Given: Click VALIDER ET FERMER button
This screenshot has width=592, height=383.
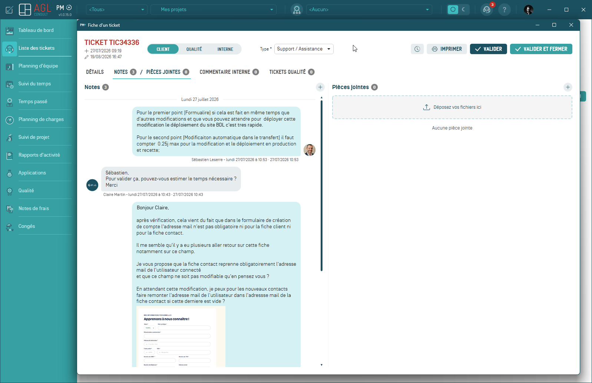Looking at the screenshot, I should [x=541, y=49].
